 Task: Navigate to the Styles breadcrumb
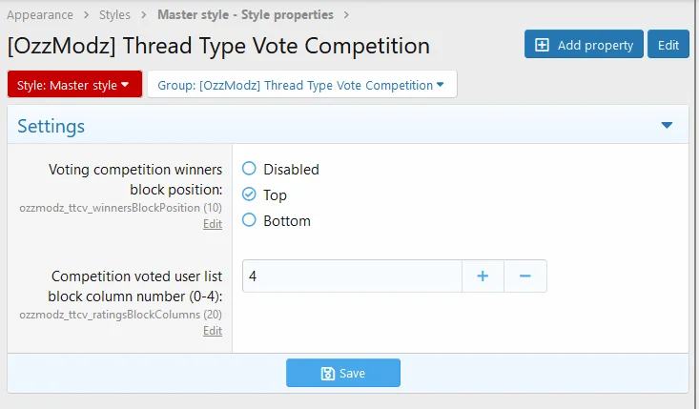click(x=114, y=14)
